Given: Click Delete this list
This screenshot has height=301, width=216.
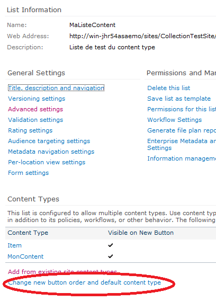Looking at the screenshot, I should 169,88.
